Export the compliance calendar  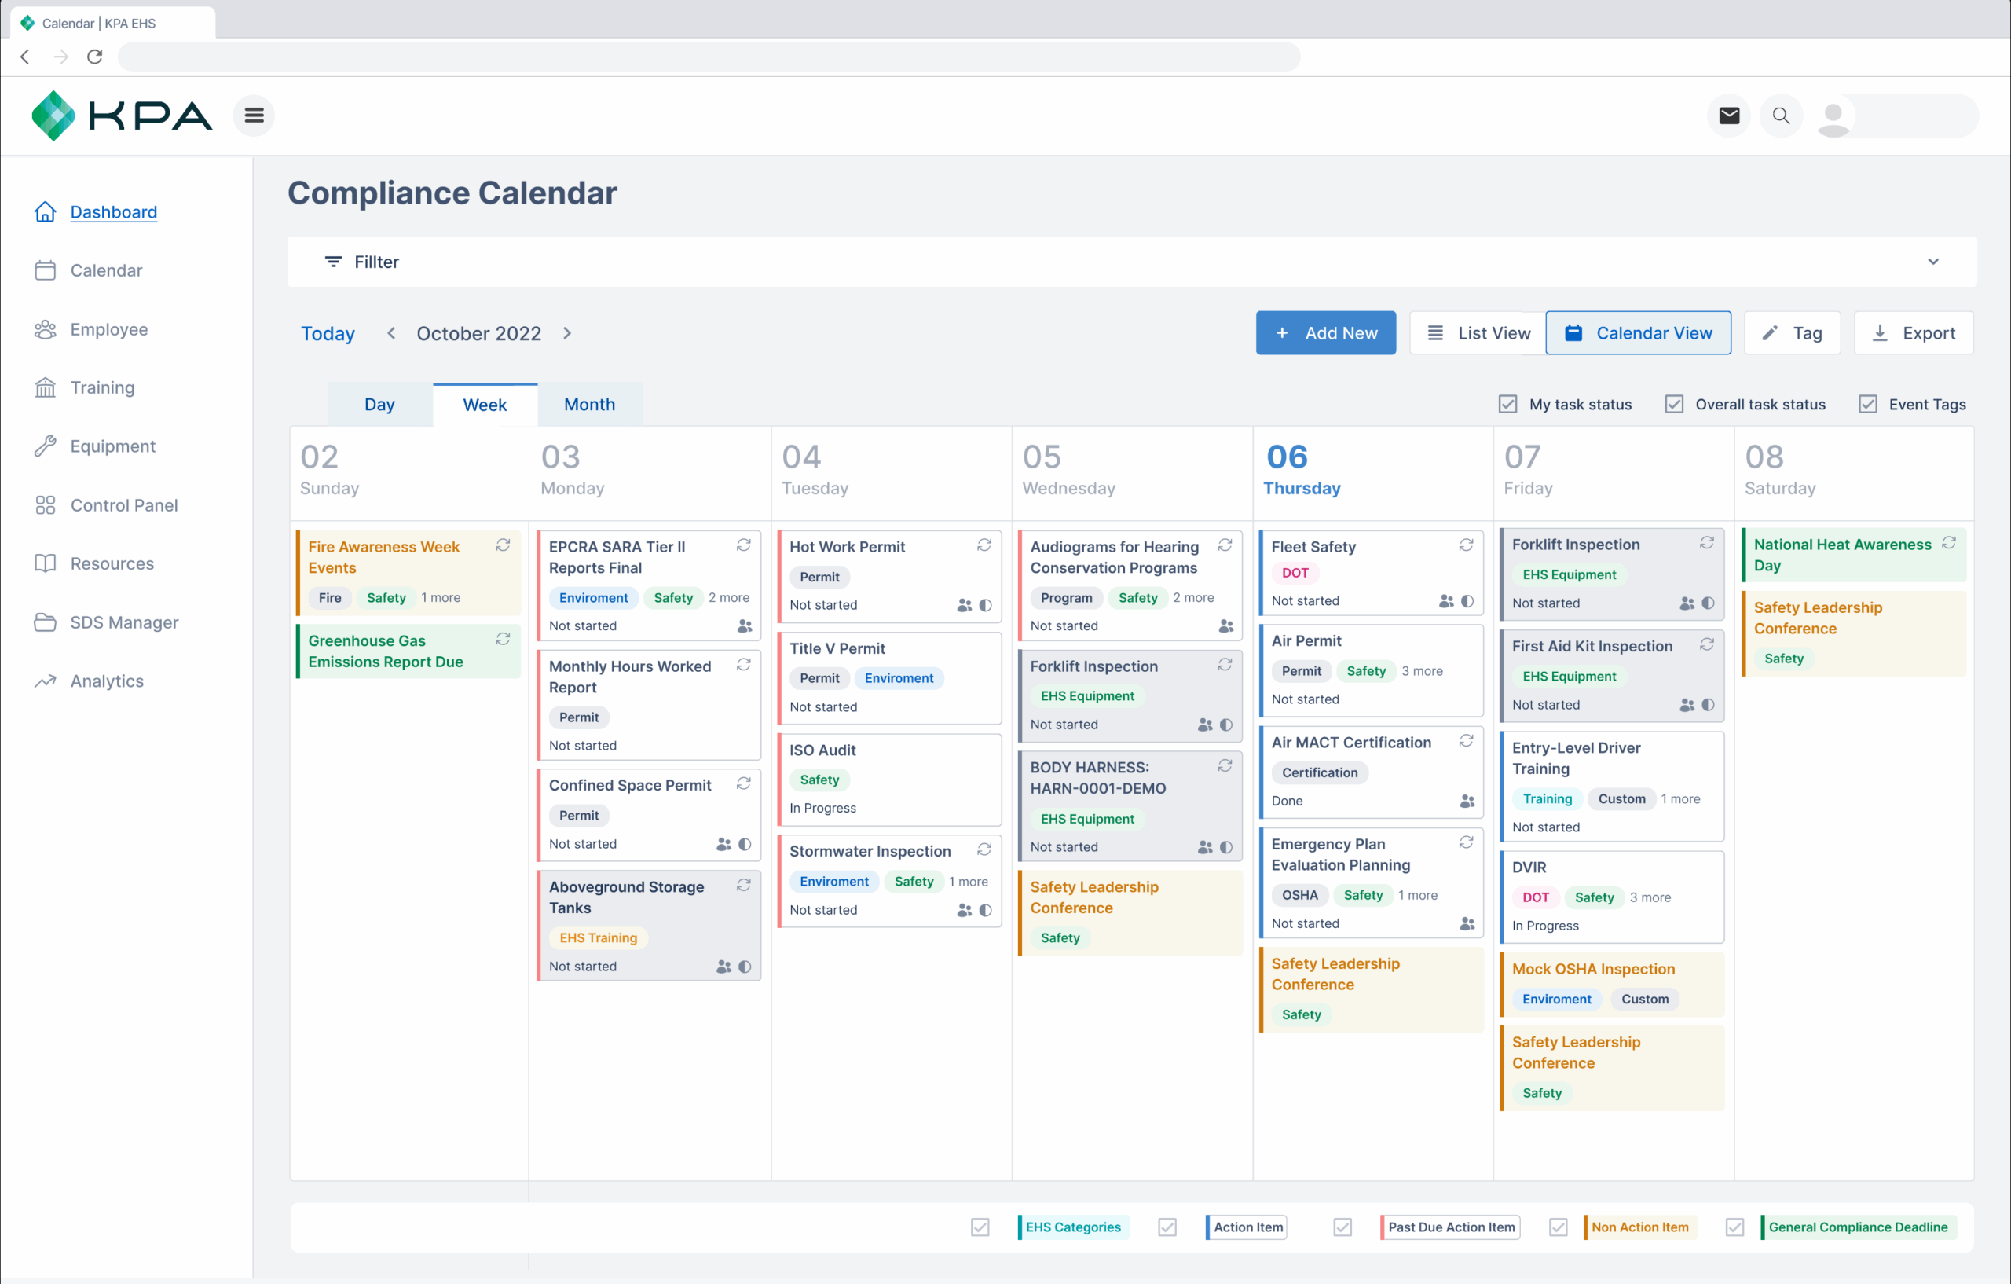coord(1913,332)
